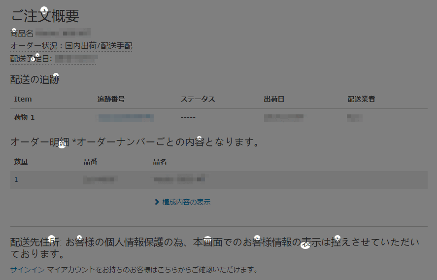Click the chevron icon beside 構成内容の表示
The height and width of the screenshot is (280, 437).
click(x=157, y=202)
